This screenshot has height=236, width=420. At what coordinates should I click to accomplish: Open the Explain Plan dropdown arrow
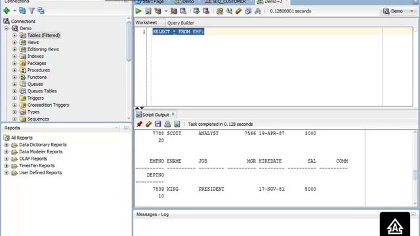(166, 11)
